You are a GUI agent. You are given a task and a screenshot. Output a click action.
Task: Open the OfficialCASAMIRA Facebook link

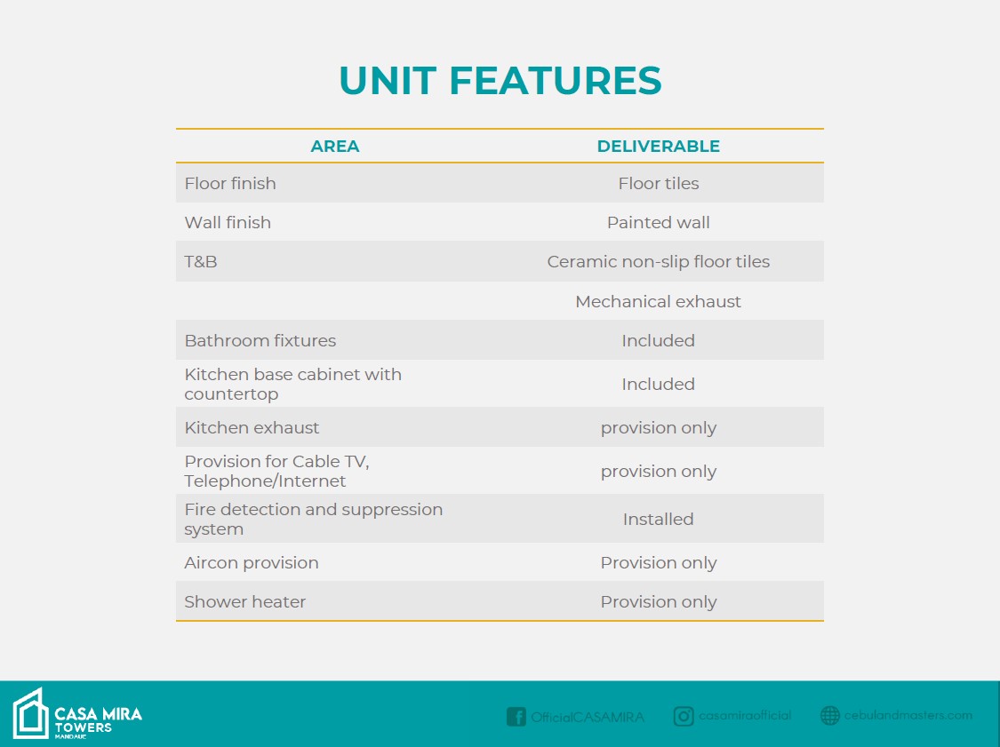coord(588,717)
